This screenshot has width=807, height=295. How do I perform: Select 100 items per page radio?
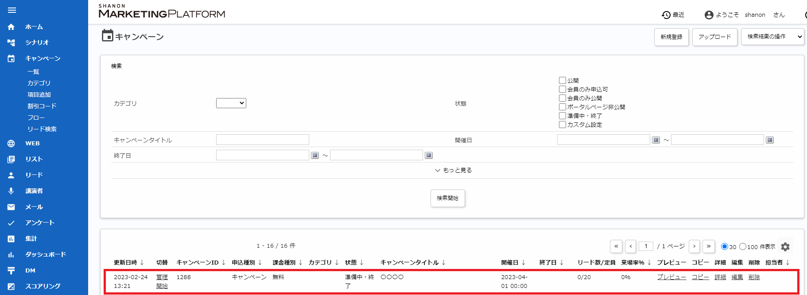coord(743,246)
